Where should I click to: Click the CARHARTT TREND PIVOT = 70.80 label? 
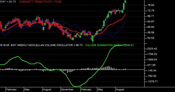[40, 2]
